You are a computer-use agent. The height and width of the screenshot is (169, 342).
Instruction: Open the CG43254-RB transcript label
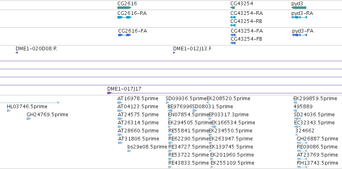tap(246, 21)
